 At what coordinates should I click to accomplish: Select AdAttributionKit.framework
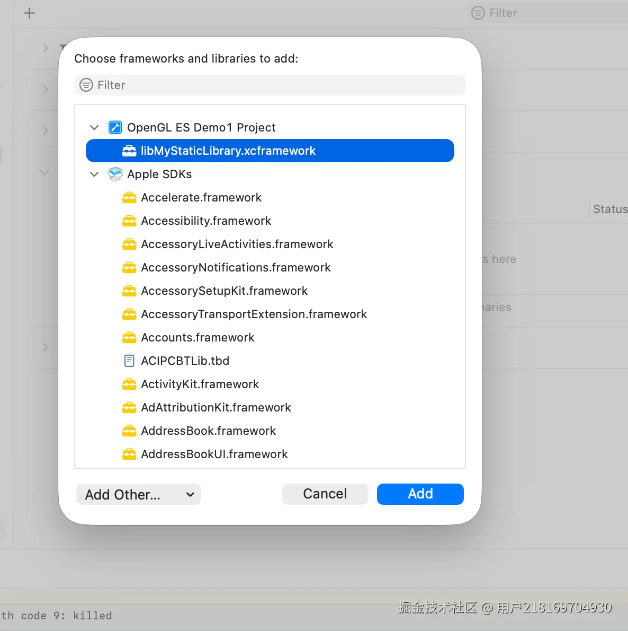[270, 408]
